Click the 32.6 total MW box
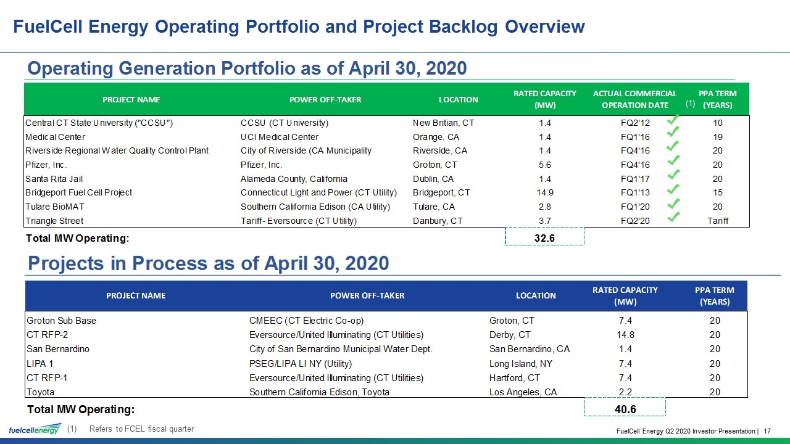 pos(545,237)
